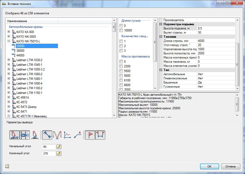Confirm with the OK button
This screenshot has width=245, height=174.
[209, 166]
